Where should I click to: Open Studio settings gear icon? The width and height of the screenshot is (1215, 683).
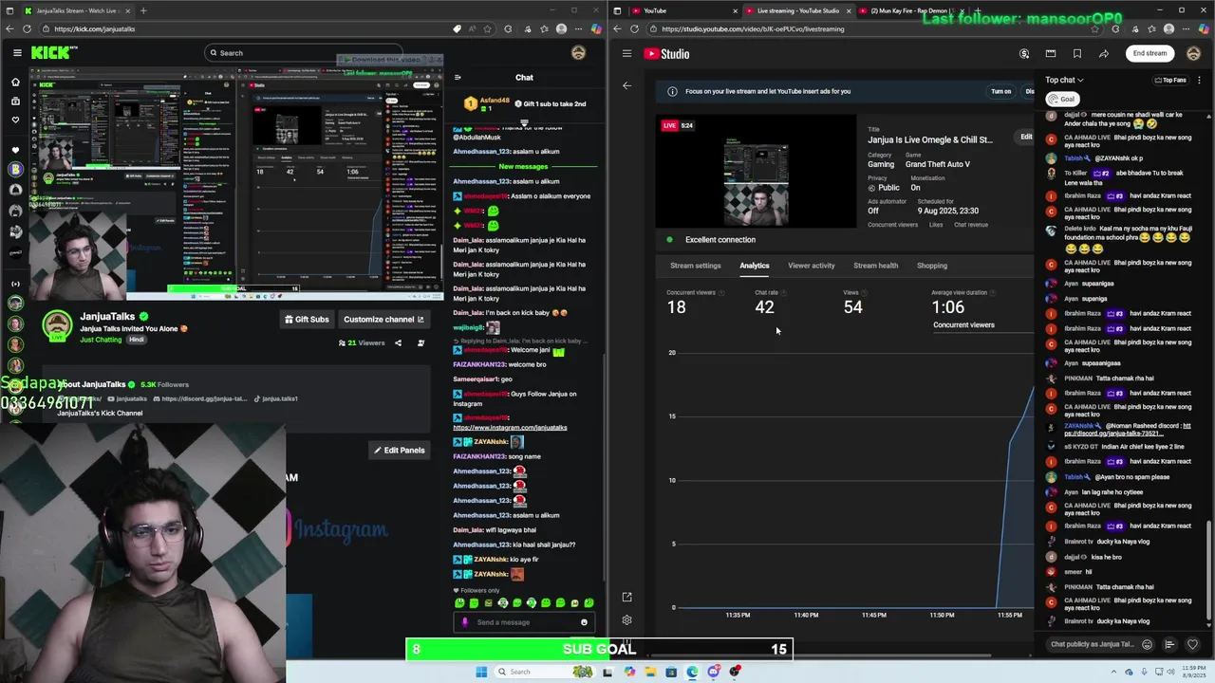[626, 620]
